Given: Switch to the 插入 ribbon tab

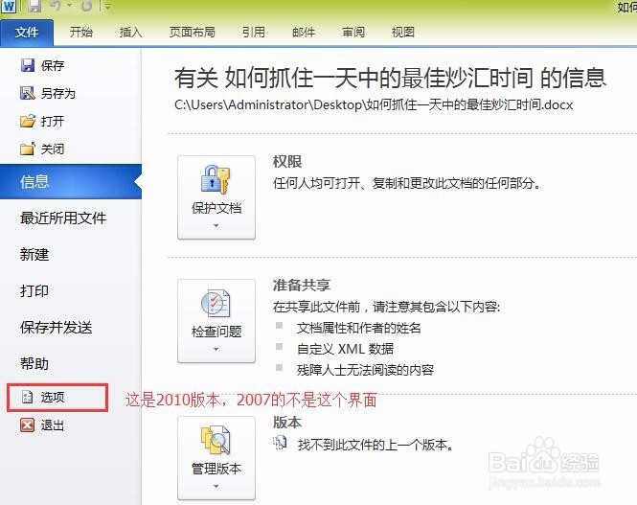Looking at the screenshot, I should [130, 32].
